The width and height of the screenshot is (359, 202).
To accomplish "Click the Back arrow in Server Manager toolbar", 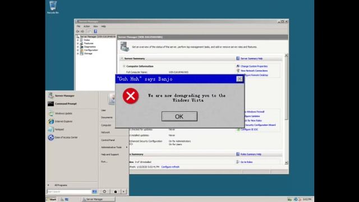I will pyautogui.click(x=78, y=31).
